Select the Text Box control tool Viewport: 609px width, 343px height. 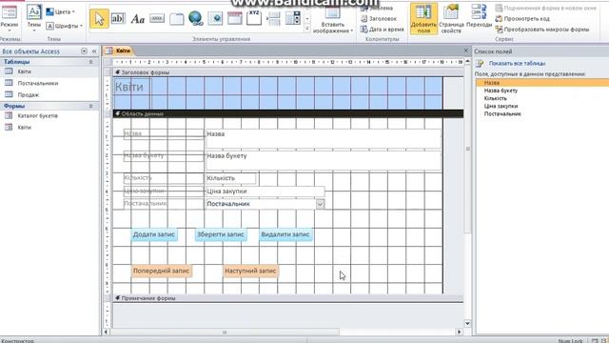tap(118, 18)
